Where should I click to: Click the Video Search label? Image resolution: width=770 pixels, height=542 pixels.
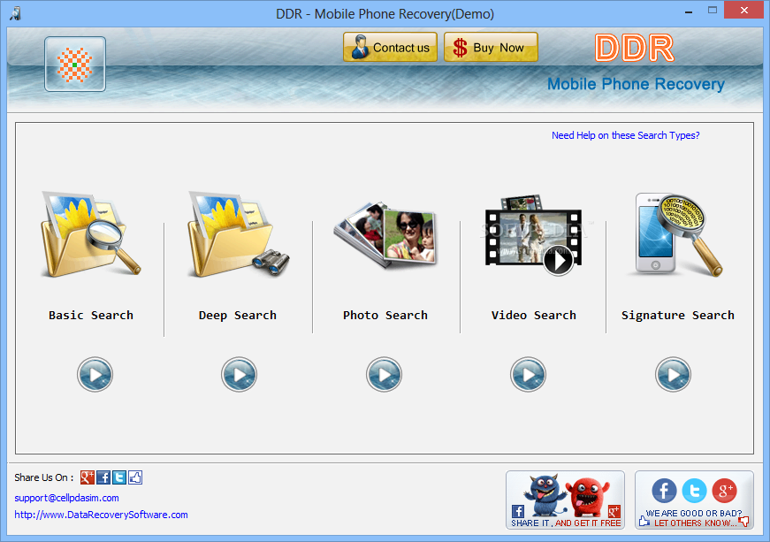[534, 315]
